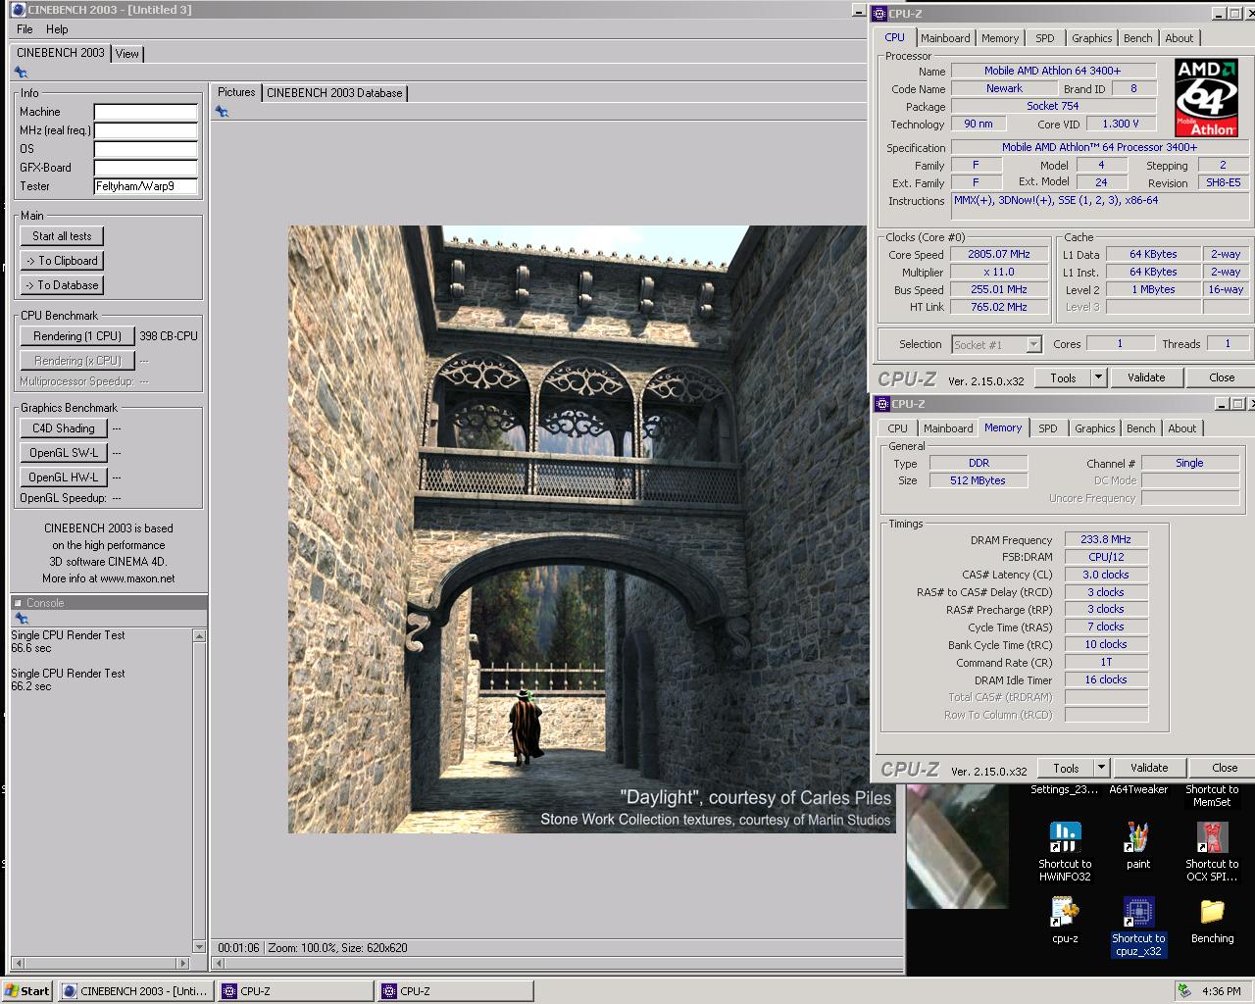Image resolution: width=1255 pixels, height=1004 pixels.
Task: Expand Tools dropdown arrow in upper CPU-Z
Action: point(1098,377)
